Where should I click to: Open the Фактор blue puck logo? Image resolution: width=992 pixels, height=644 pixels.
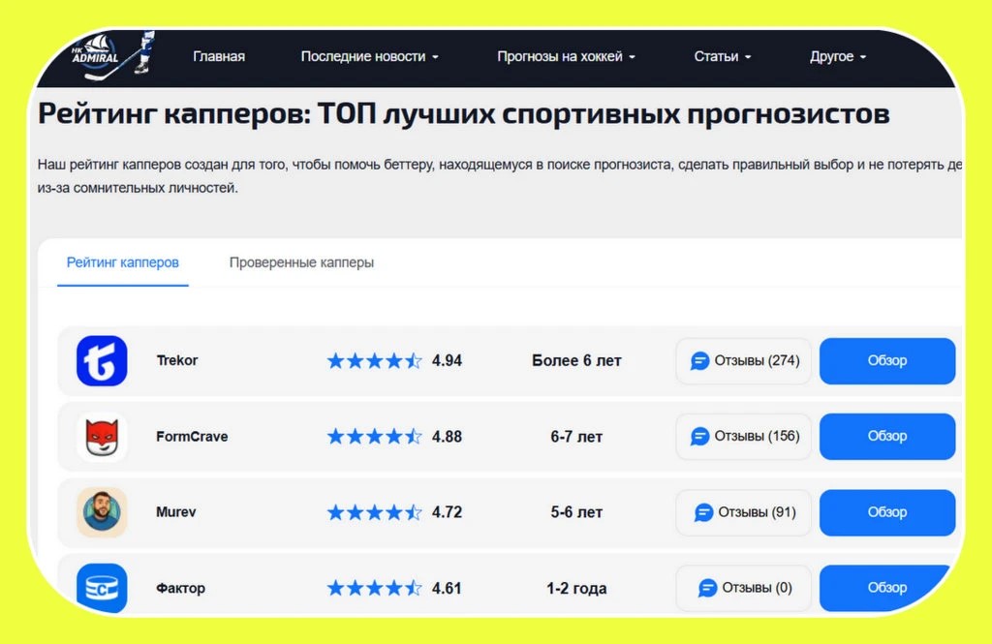point(102,589)
